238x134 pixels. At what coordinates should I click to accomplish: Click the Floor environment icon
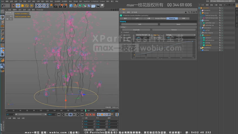click(93, 6)
